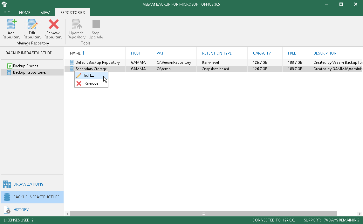Image resolution: width=363 pixels, height=224 pixels.
Task: Click the icon beside Default Backup Repository
Action: coord(72,63)
